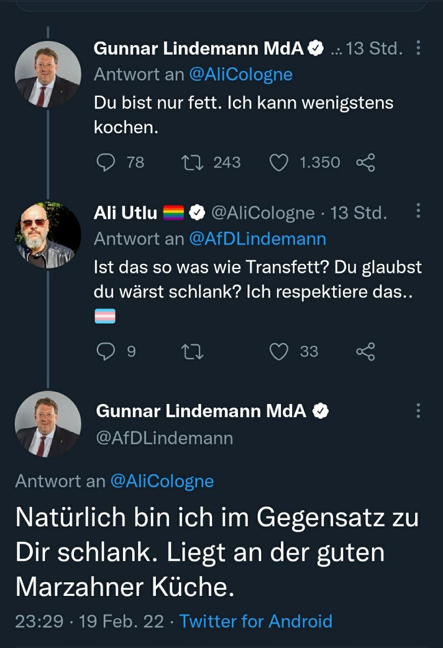Reply to Lindemann's 'Du bist nur fett' tweet

(106, 163)
